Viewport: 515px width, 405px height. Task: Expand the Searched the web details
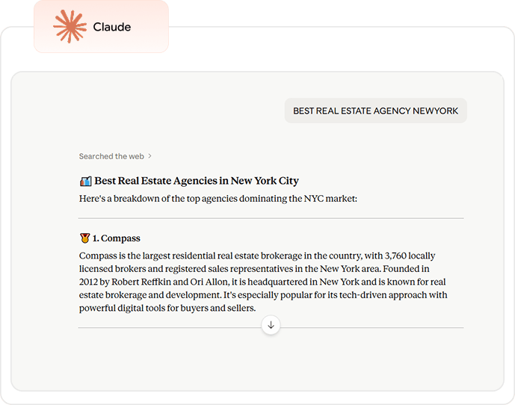click(111, 156)
